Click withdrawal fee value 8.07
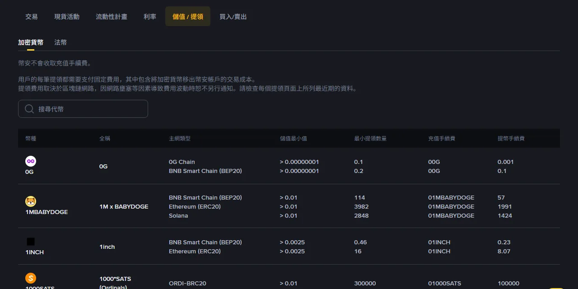This screenshot has height=289, width=578. 504,252
